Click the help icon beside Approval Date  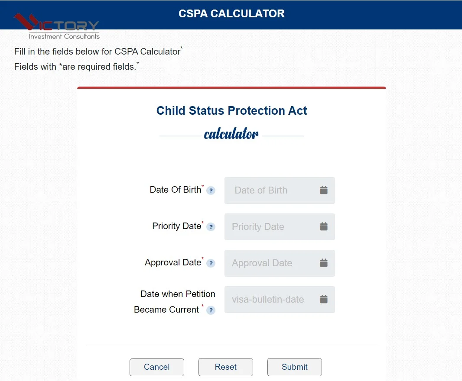coord(211,263)
